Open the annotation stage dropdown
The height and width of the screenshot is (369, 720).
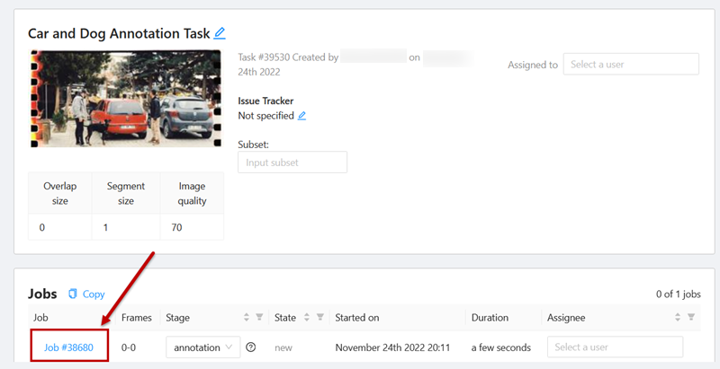point(202,347)
